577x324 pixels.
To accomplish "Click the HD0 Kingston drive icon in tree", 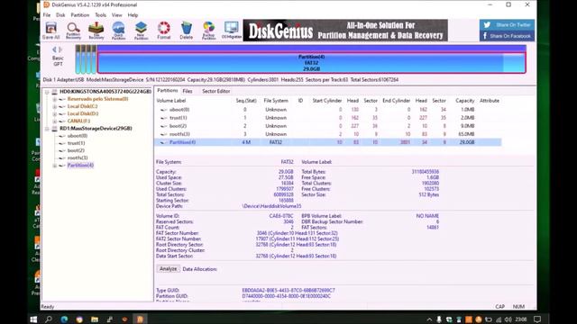I will click(x=54, y=92).
